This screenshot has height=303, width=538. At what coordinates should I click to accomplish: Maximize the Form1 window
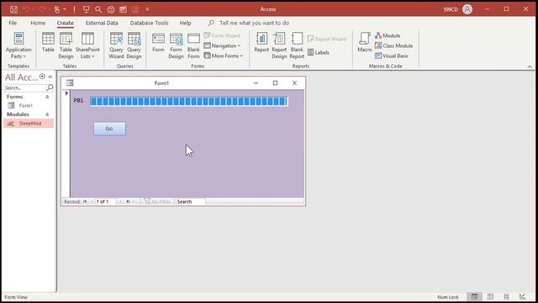[x=275, y=82]
